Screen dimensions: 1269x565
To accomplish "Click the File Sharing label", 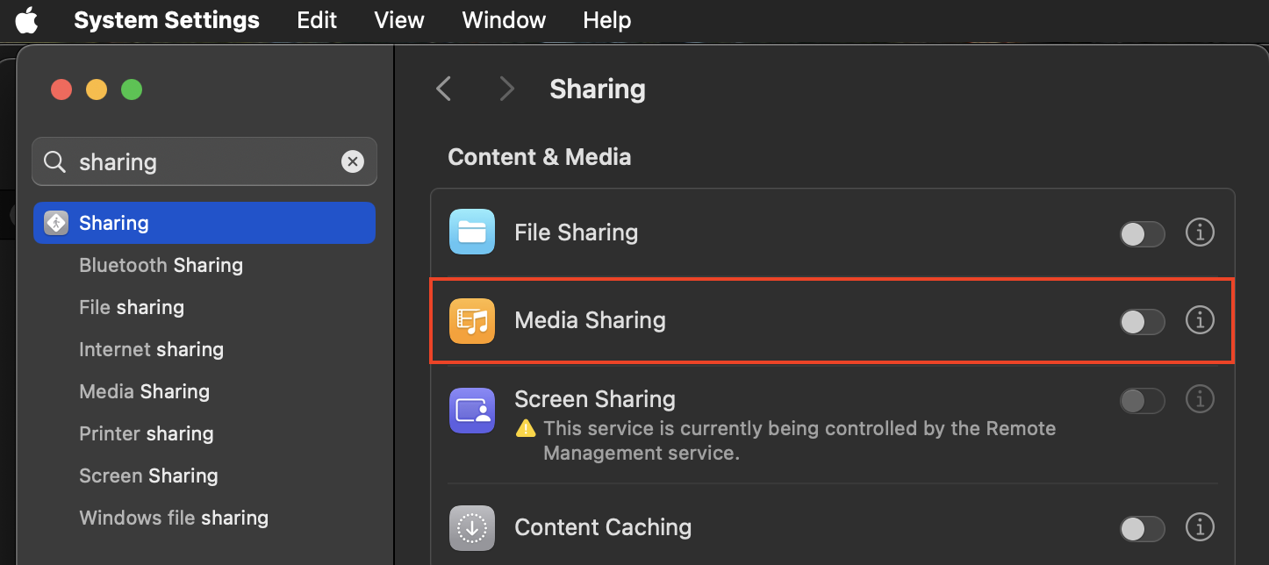I will click(x=576, y=232).
